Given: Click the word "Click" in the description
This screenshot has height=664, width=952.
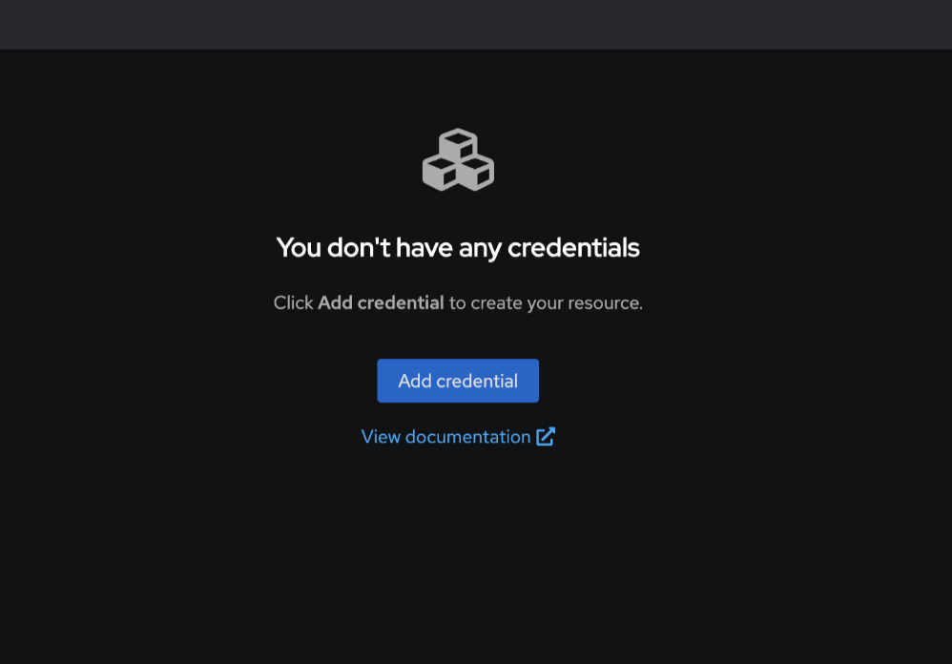Looking at the screenshot, I should (293, 302).
